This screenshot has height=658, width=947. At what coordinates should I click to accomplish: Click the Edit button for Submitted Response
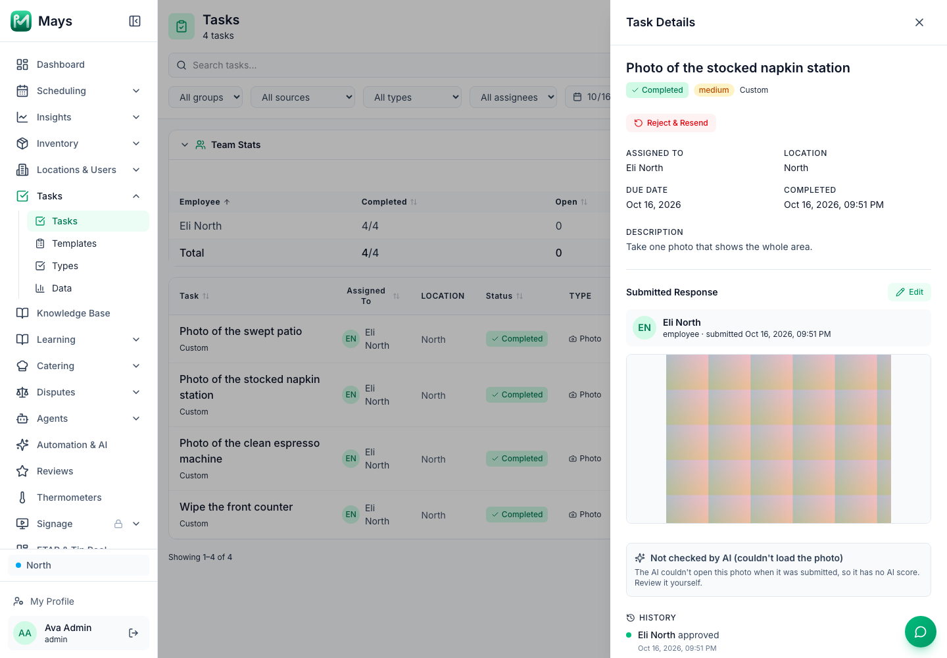pyautogui.click(x=910, y=292)
